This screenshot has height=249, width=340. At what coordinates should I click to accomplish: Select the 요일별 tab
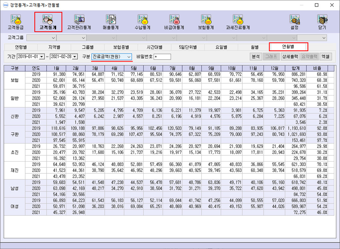click(221, 47)
